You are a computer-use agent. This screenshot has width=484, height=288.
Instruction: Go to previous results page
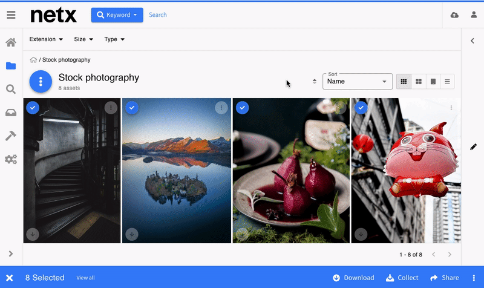434,254
